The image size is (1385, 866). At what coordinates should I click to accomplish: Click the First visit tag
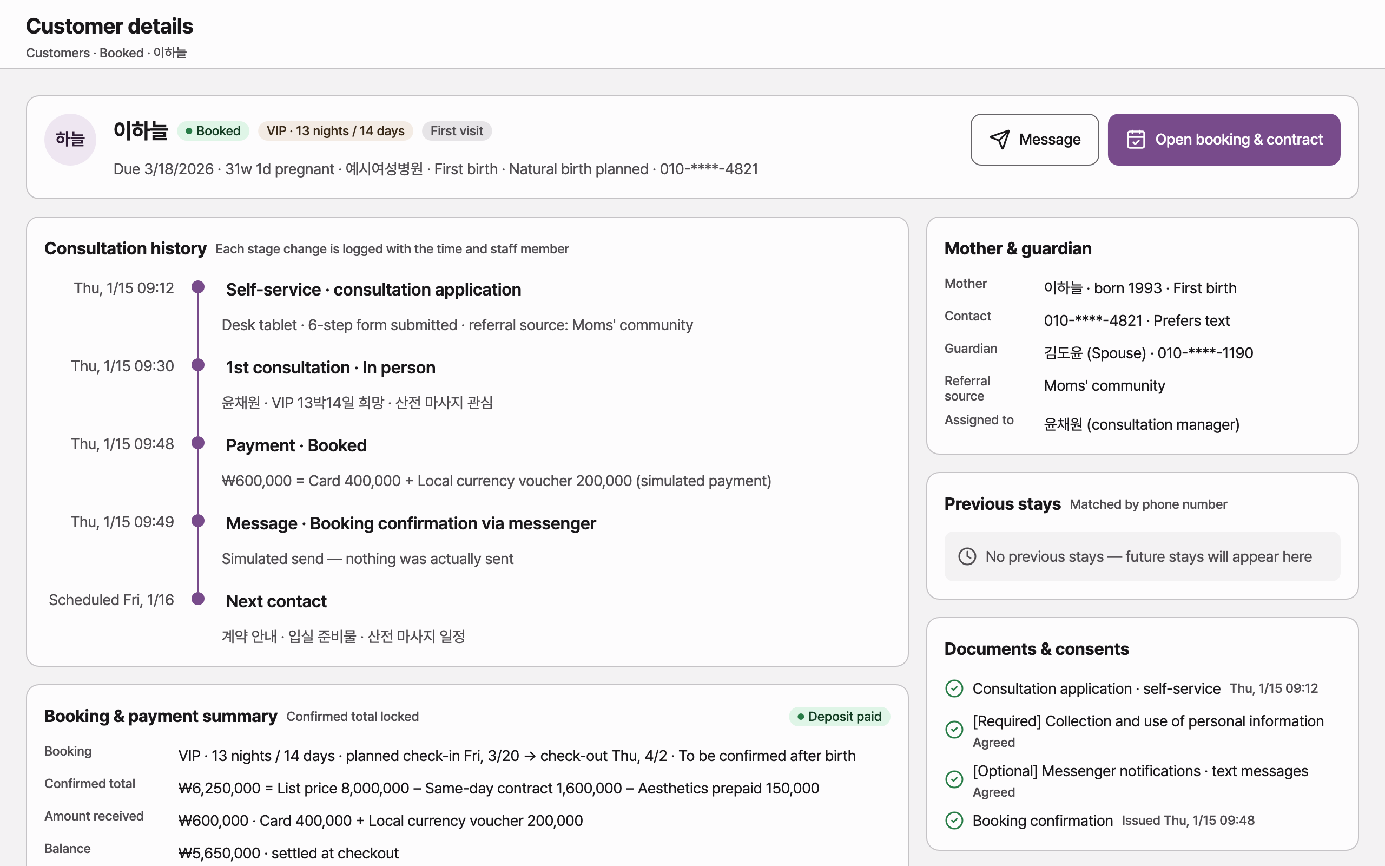pyautogui.click(x=457, y=130)
